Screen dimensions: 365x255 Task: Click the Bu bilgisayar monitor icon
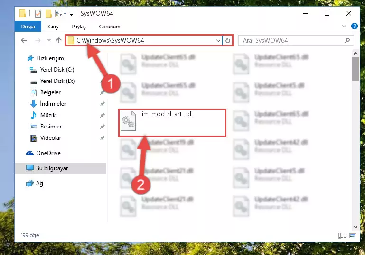(30, 168)
